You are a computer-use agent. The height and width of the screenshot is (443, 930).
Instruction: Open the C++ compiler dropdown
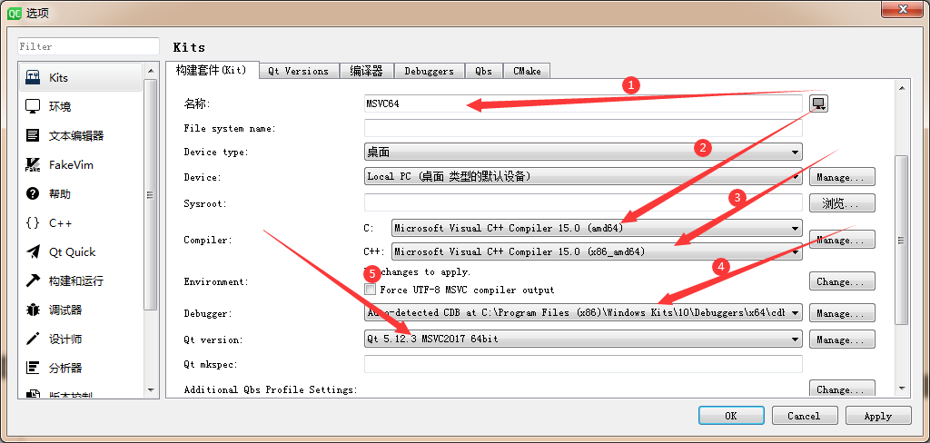click(597, 252)
